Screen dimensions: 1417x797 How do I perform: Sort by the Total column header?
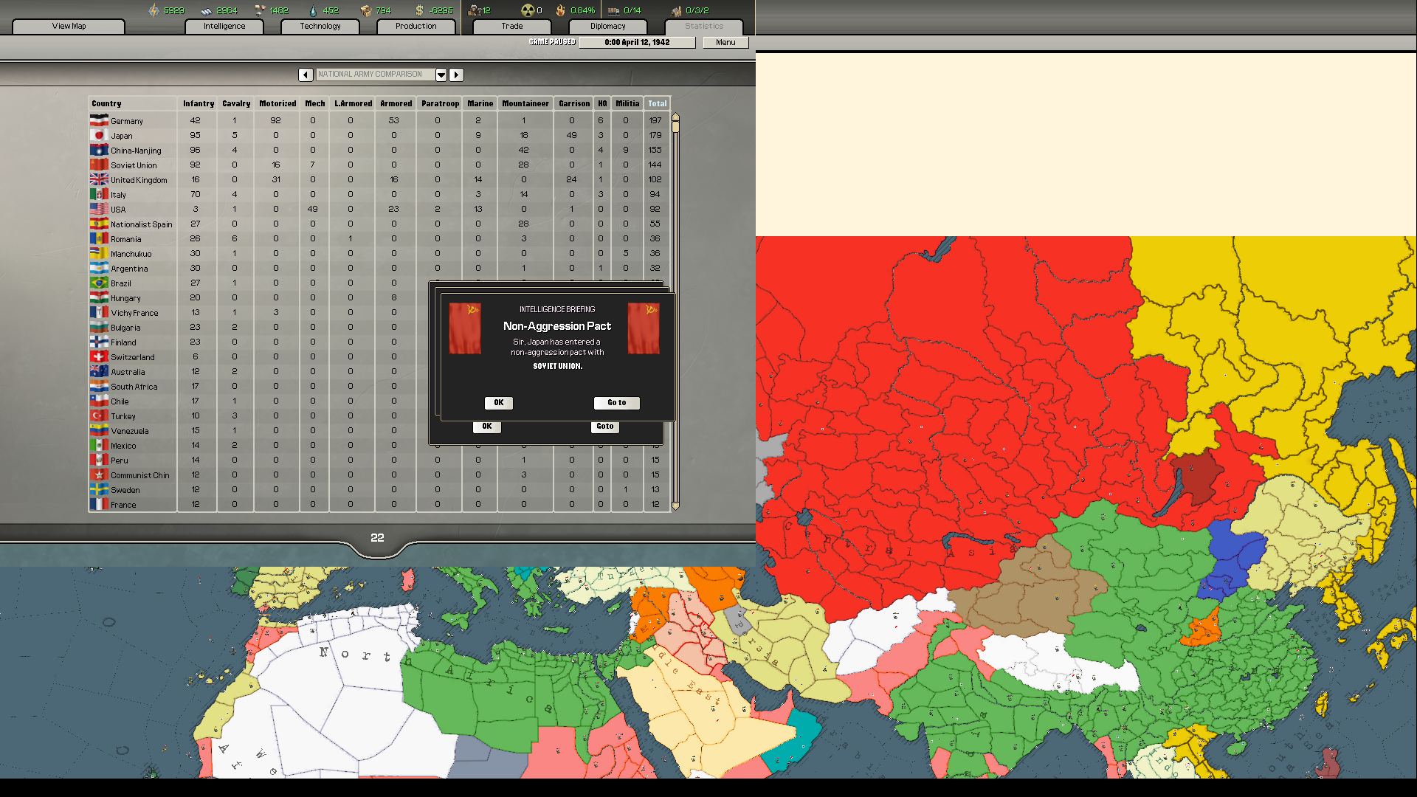(656, 103)
